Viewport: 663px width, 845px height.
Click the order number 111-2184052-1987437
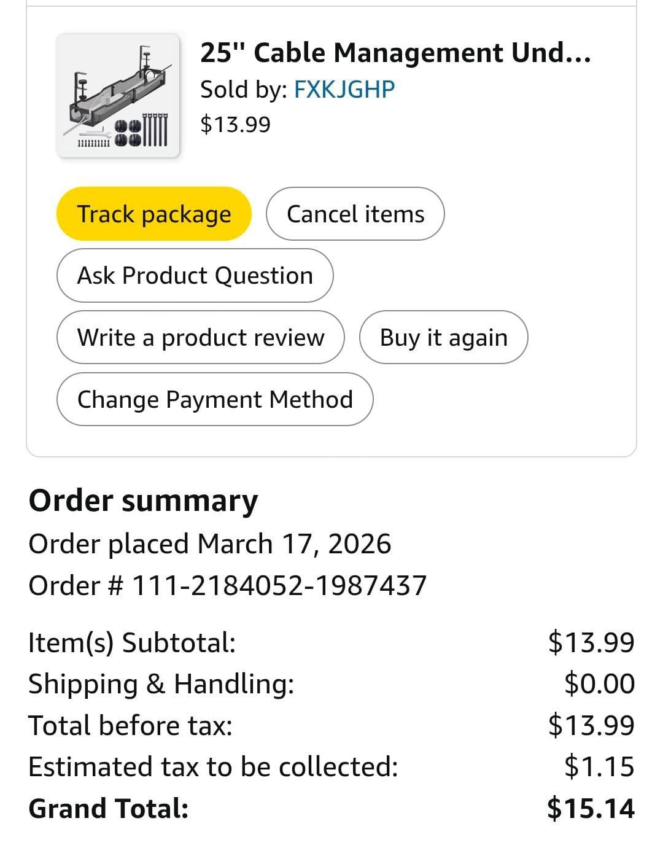tap(279, 585)
